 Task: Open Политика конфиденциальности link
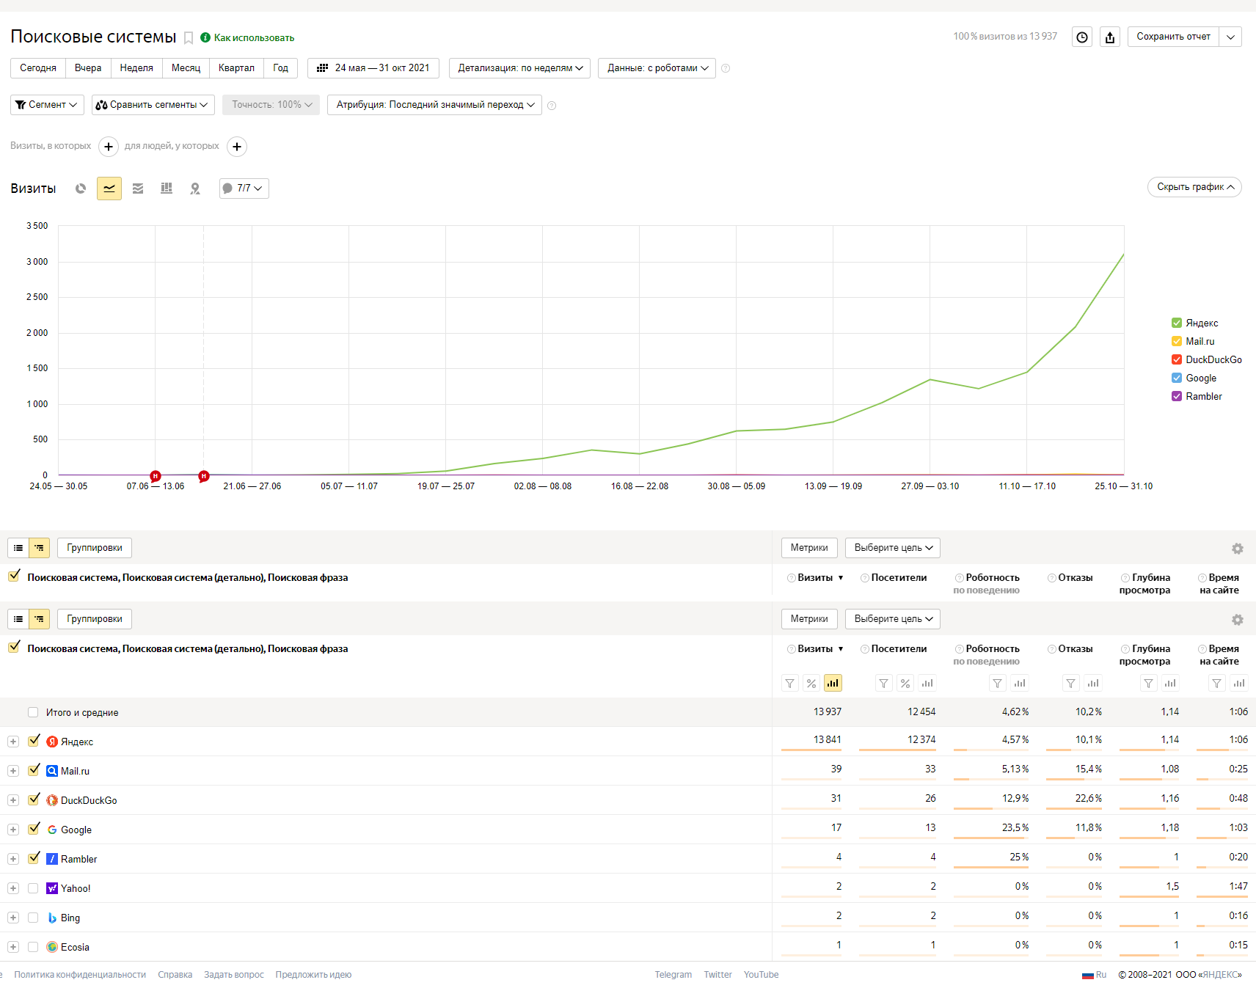(80, 975)
